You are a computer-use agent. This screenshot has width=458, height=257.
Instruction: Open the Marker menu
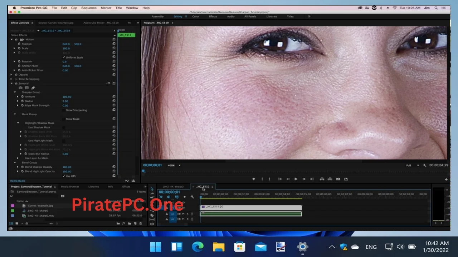point(106,8)
